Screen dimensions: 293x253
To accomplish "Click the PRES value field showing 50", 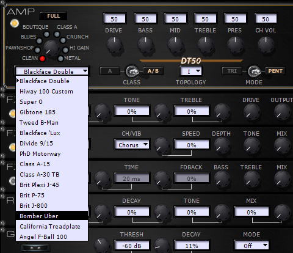I will click(235, 19).
